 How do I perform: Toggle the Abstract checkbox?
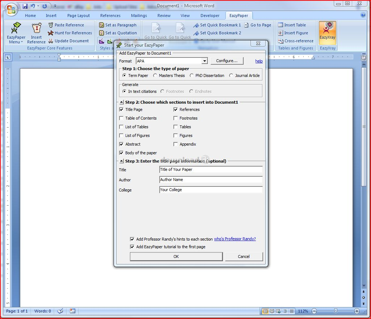pyautogui.click(x=121, y=144)
